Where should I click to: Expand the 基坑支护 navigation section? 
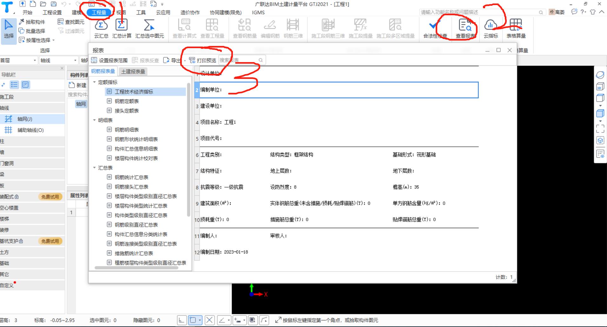pos(32,241)
